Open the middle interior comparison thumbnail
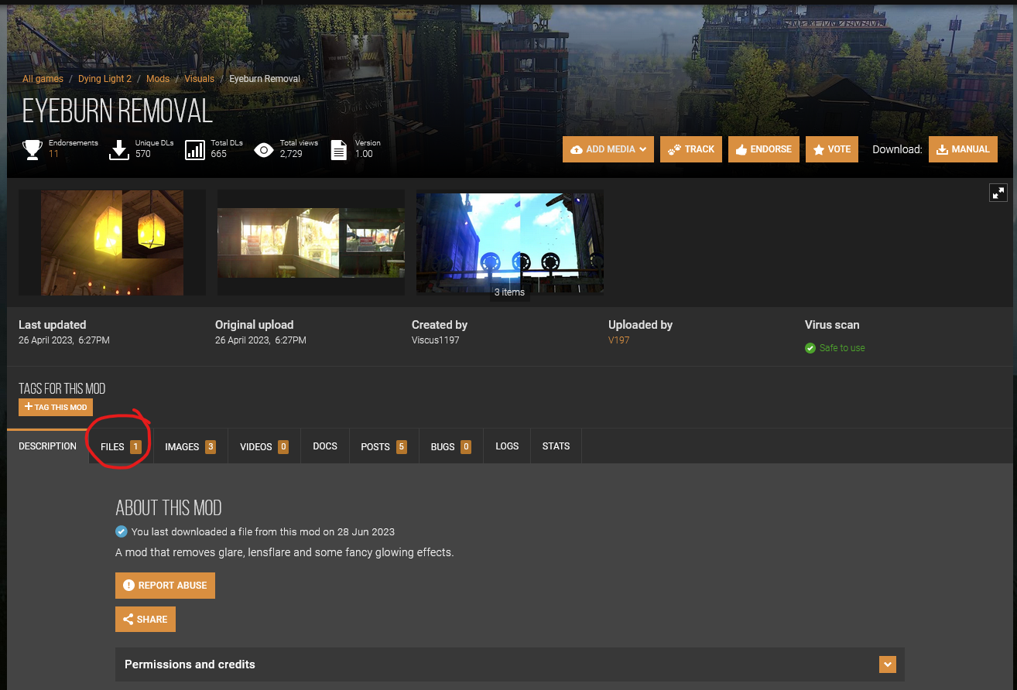 click(311, 243)
